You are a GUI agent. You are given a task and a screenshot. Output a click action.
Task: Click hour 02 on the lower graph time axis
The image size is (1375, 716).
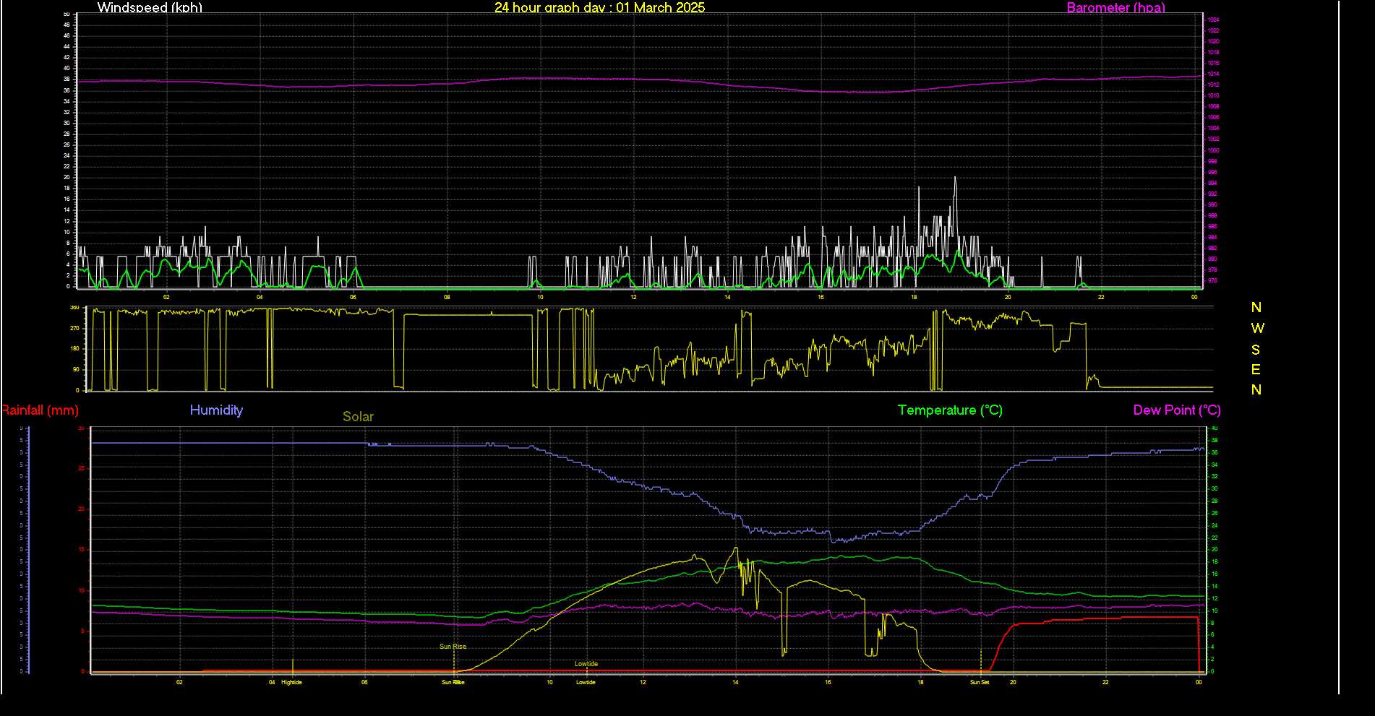coord(179,682)
